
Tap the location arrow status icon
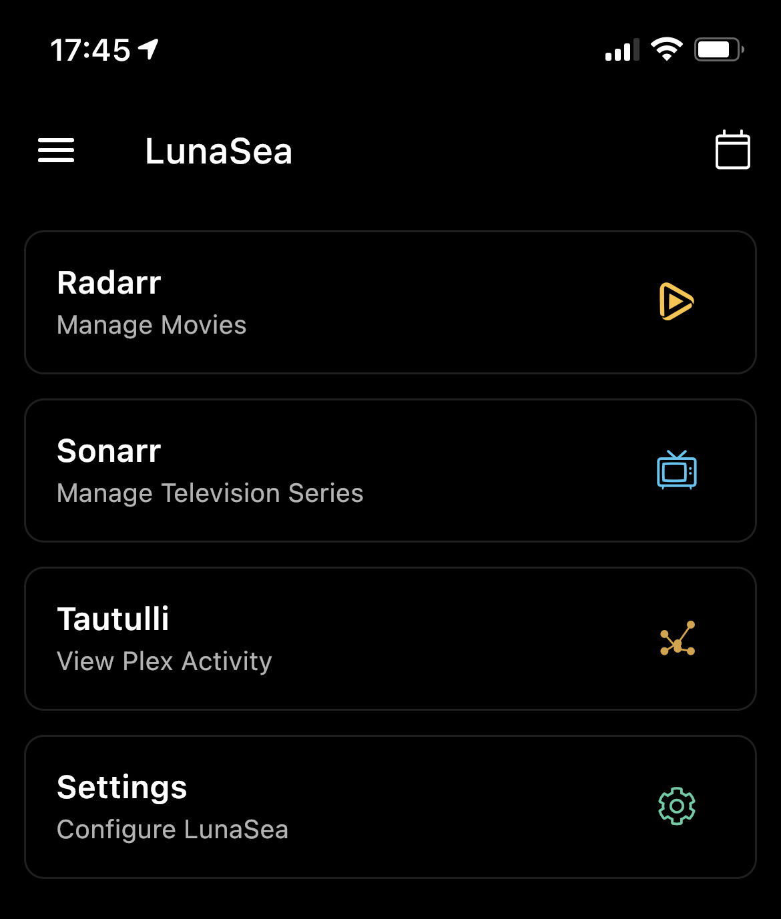pyautogui.click(x=148, y=49)
